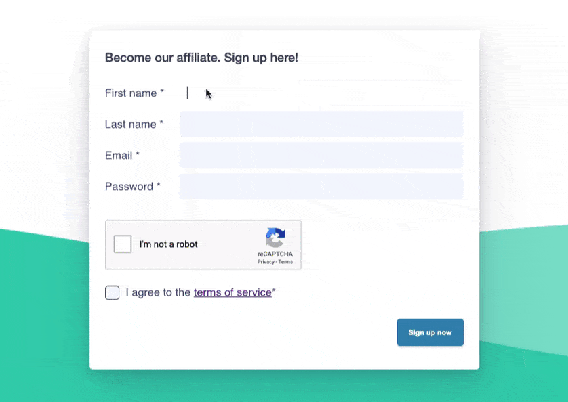Viewport: 568px width, 402px height.
Task: Enable the terms of service agreement checkbox
Action: (x=112, y=292)
